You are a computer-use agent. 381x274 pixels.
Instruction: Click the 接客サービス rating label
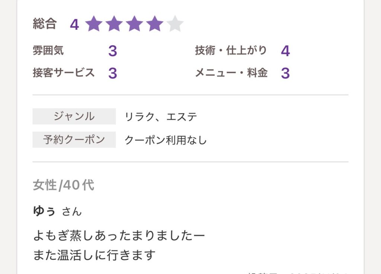[64, 73]
